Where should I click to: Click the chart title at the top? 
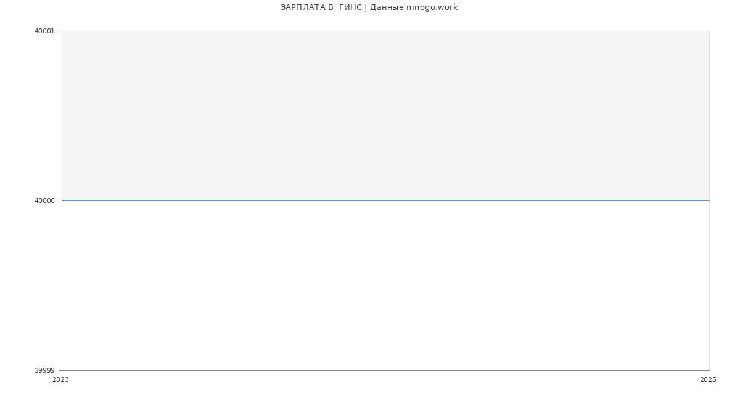pos(369,7)
